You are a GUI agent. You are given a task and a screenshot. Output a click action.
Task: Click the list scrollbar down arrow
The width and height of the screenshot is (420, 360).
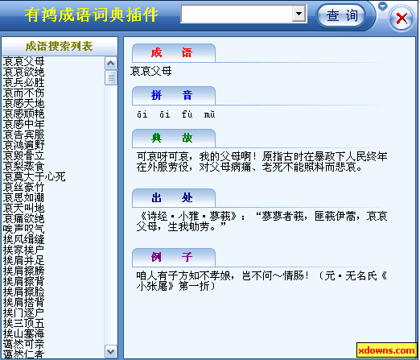click(111, 351)
